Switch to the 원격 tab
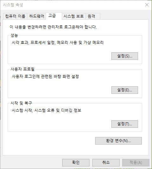152x169 pixels. click(x=93, y=16)
